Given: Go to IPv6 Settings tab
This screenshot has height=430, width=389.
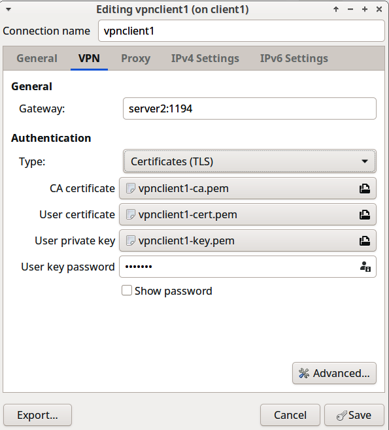Looking at the screenshot, I should click(x=294, y=58).
